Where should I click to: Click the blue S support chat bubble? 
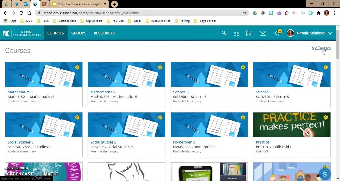coord(325,174)
